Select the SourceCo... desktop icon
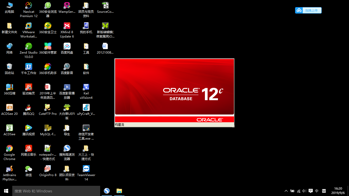Viewport: 349px width, 196px height. (105, 8)
